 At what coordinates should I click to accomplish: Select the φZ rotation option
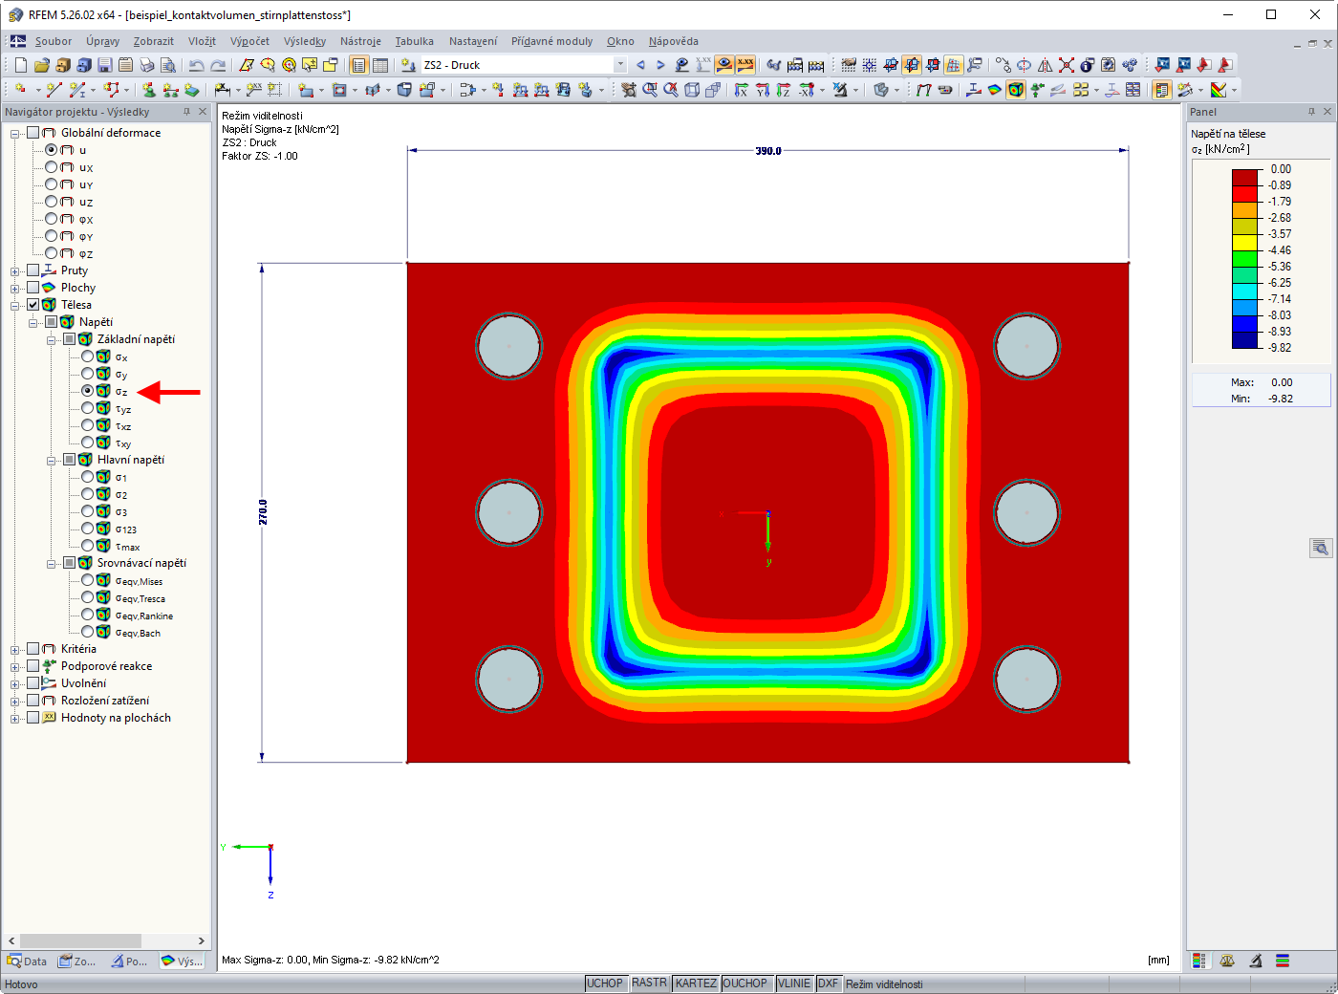coord(52,253)
